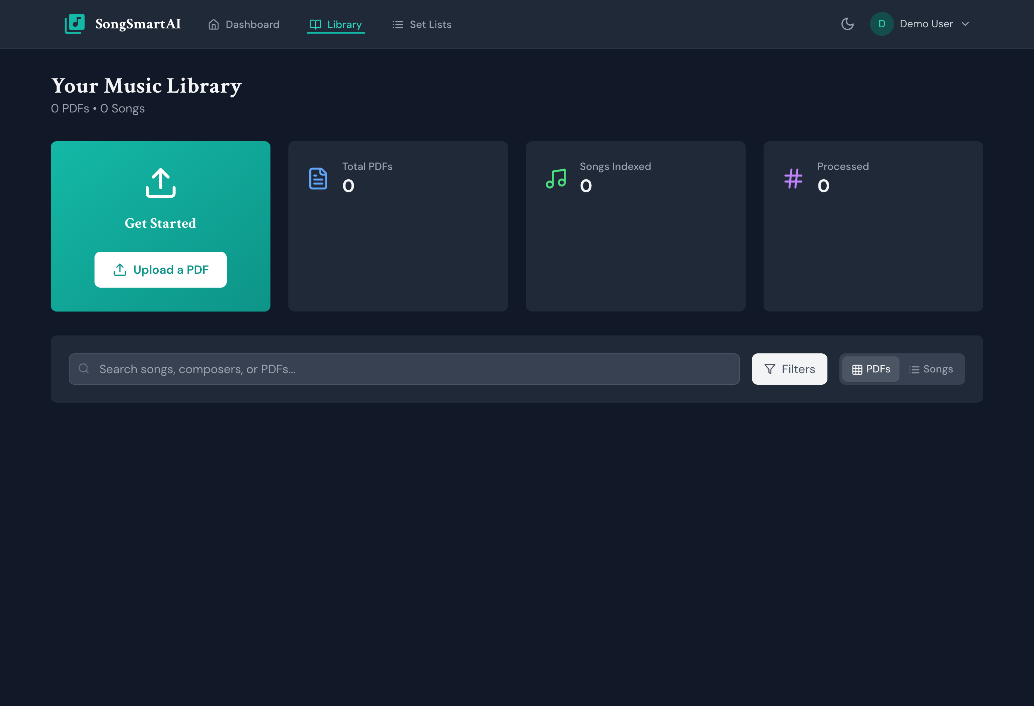Click the blue document icon on Total PDFs card
1034x706 pixels.
[318, 178]
